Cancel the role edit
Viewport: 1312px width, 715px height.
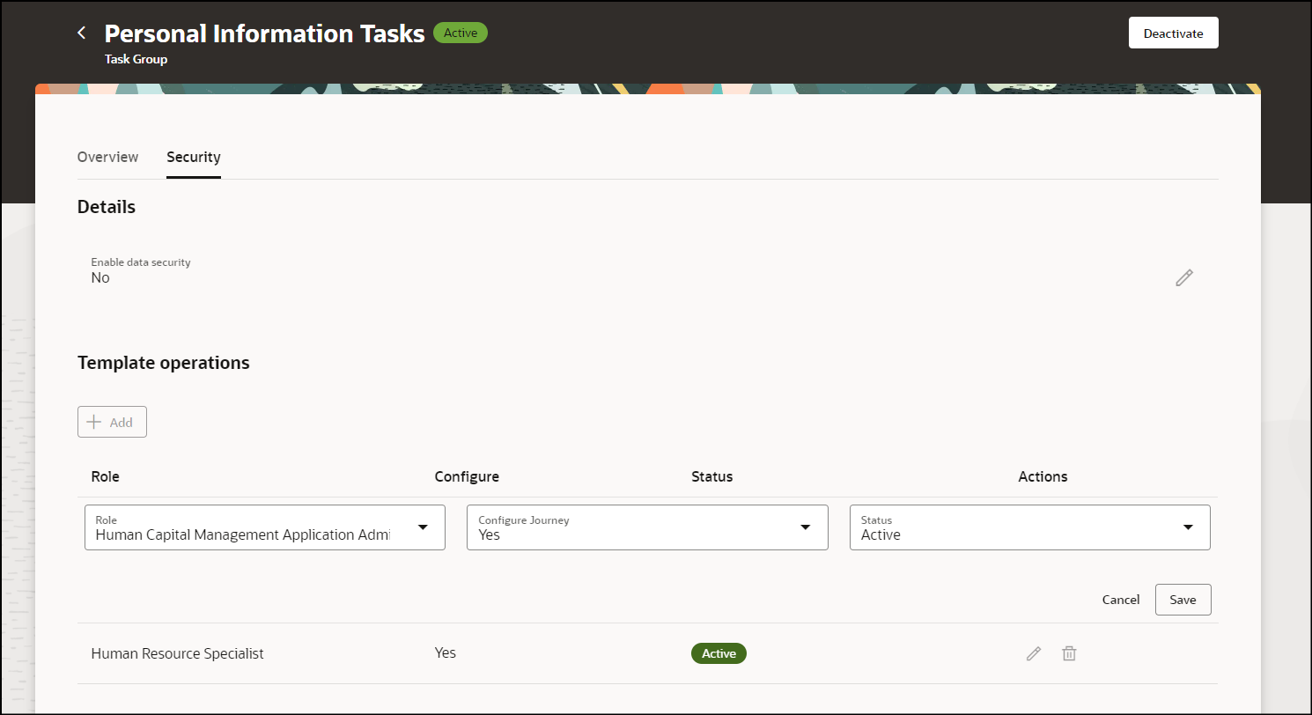pos(1121,600)
